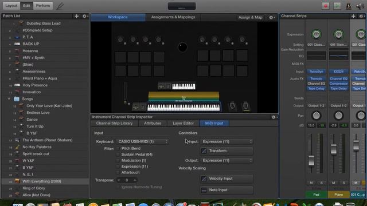Image resolution: width=367 pixels, height=206 pixels.
Task: Add a new patch with plus icon
Action: pyautogui.click(x=76, y=16)
